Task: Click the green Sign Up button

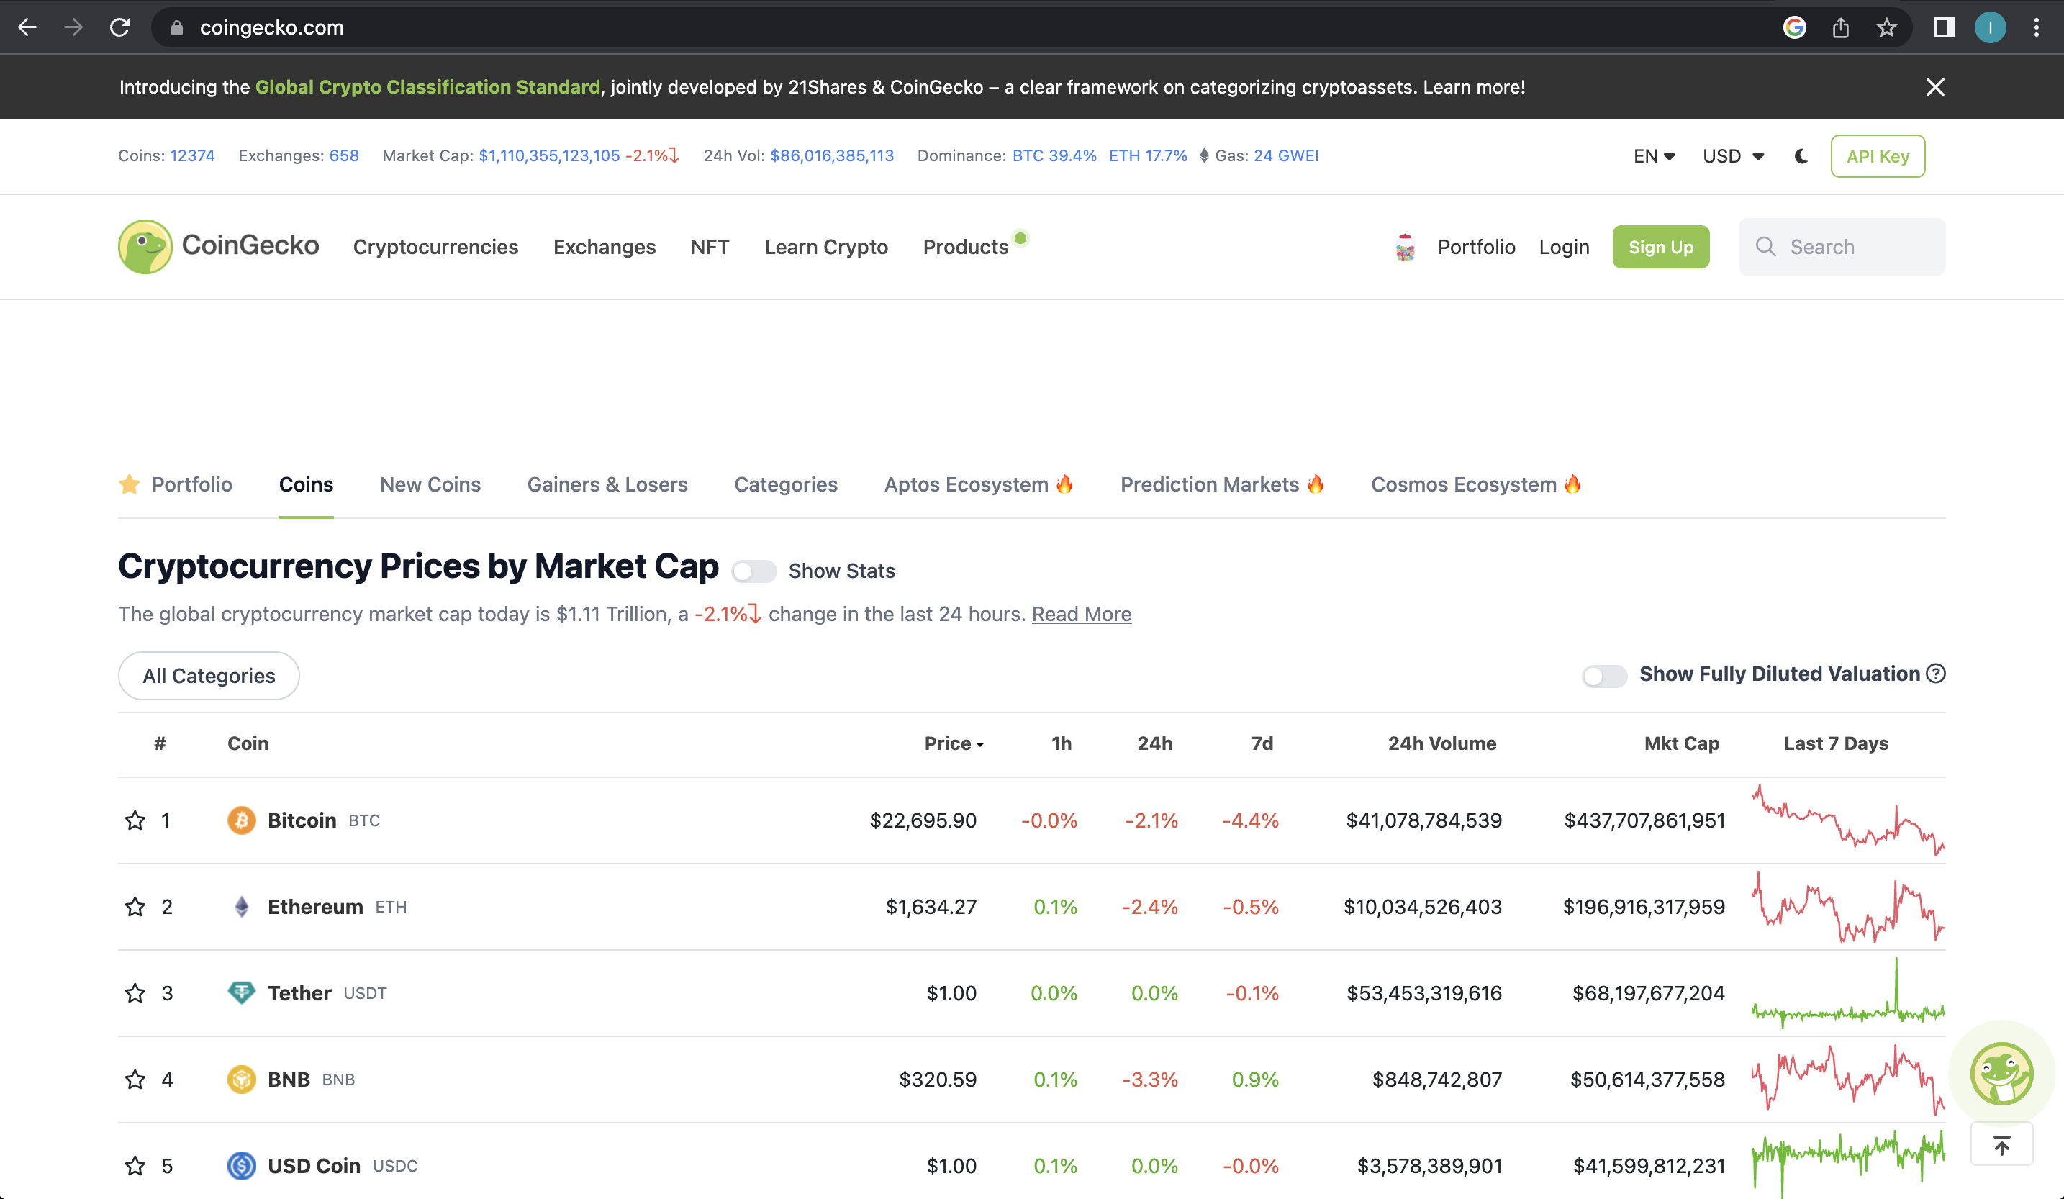Action: [1661, 247]
